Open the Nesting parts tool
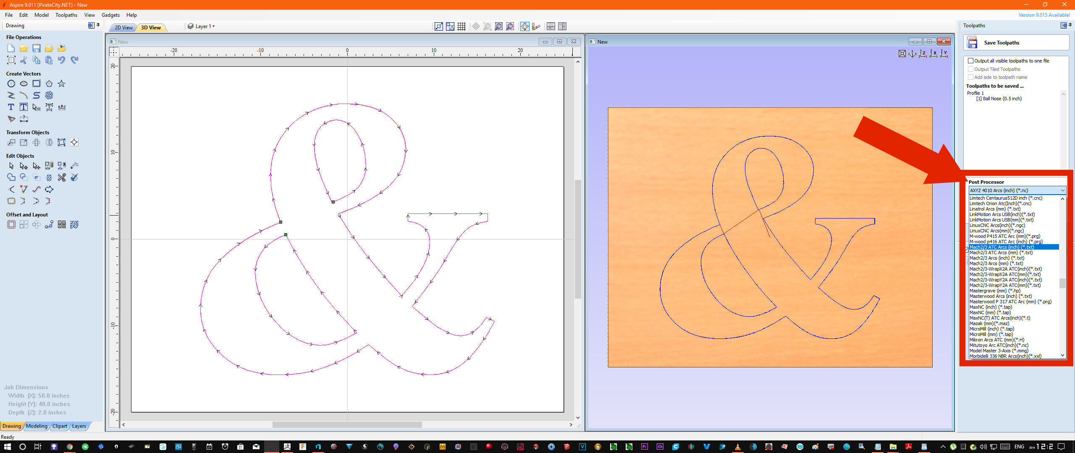 [74, 224]
